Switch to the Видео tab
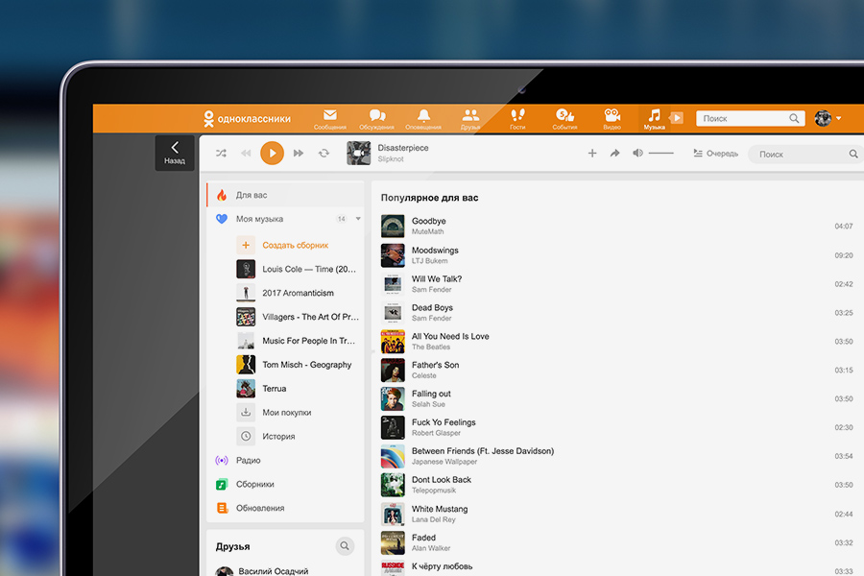Image resolution: width=864 pixels, height=576 pixels. click(612, 119)
